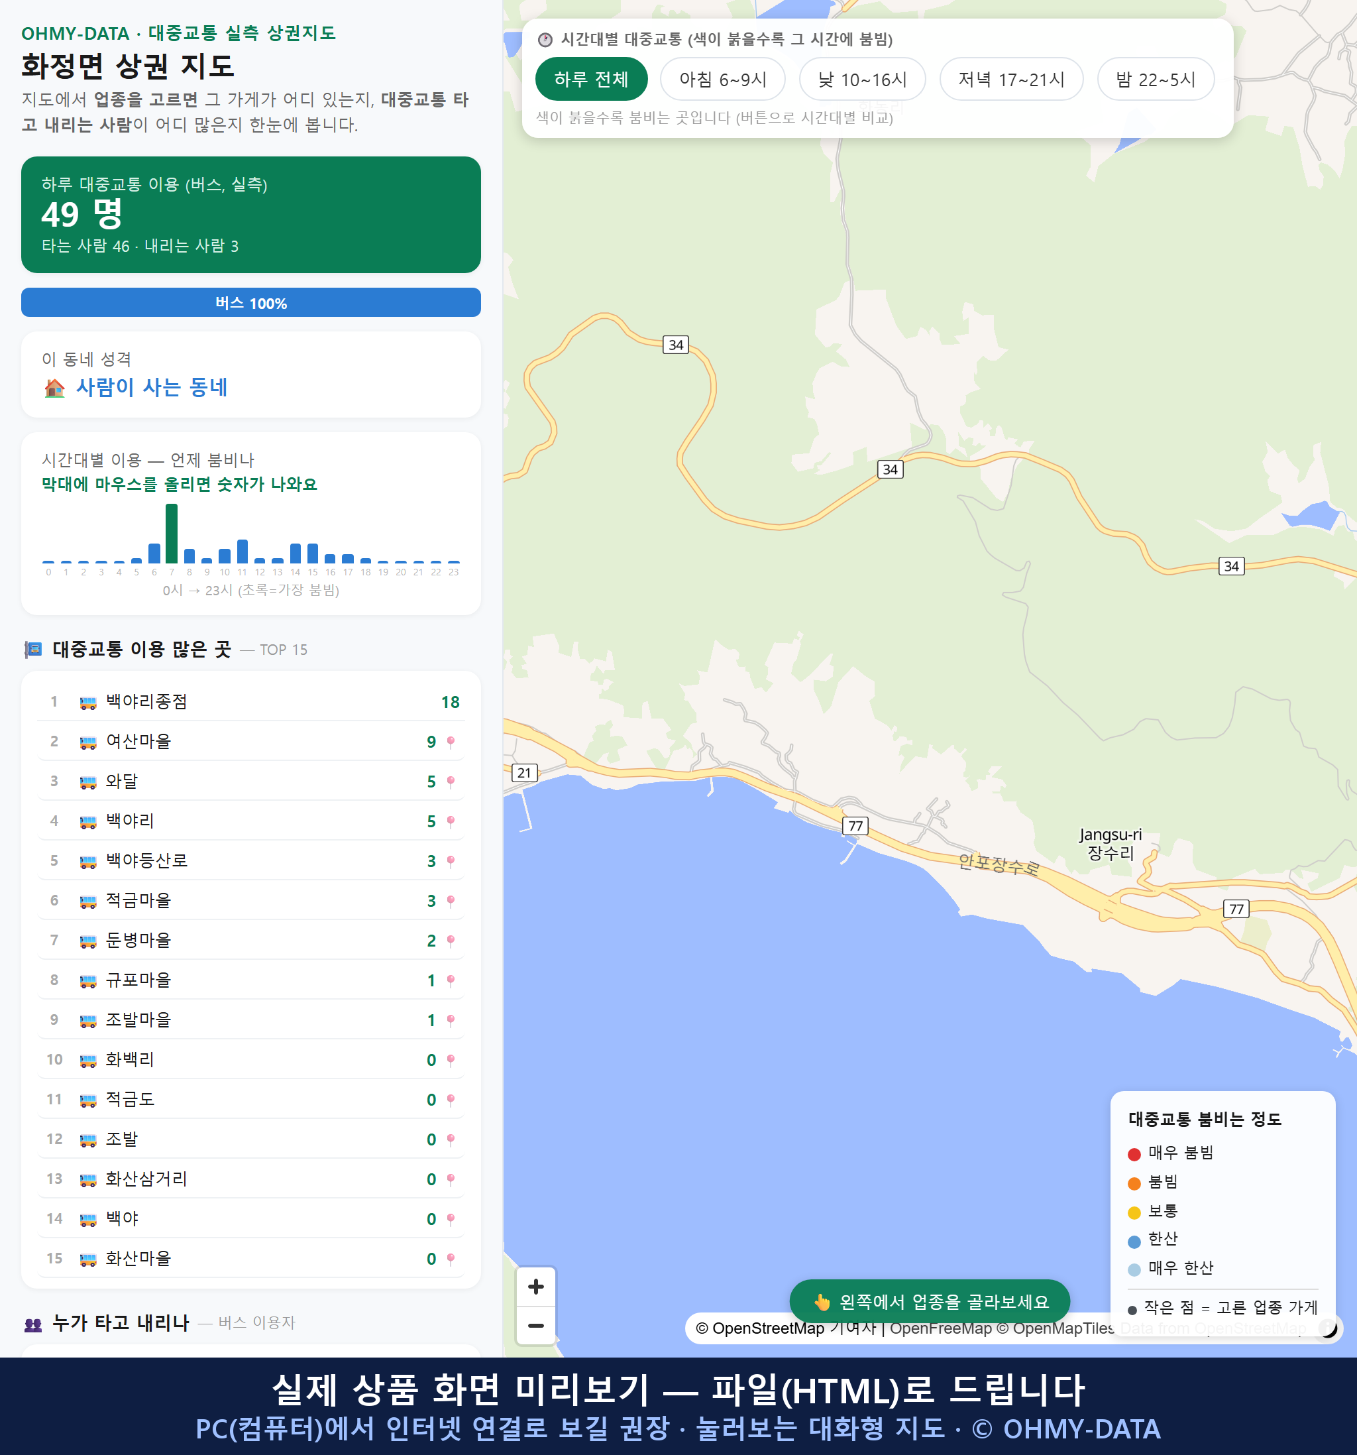Image resolution: width=1357 pixels, height=1455 pixels.
Task: Select the 규포마을 stop row
Action: tap(251, 981)
